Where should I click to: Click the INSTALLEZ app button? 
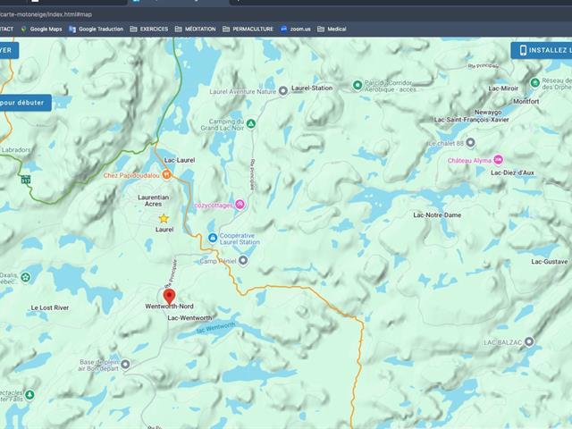(542, 51)
